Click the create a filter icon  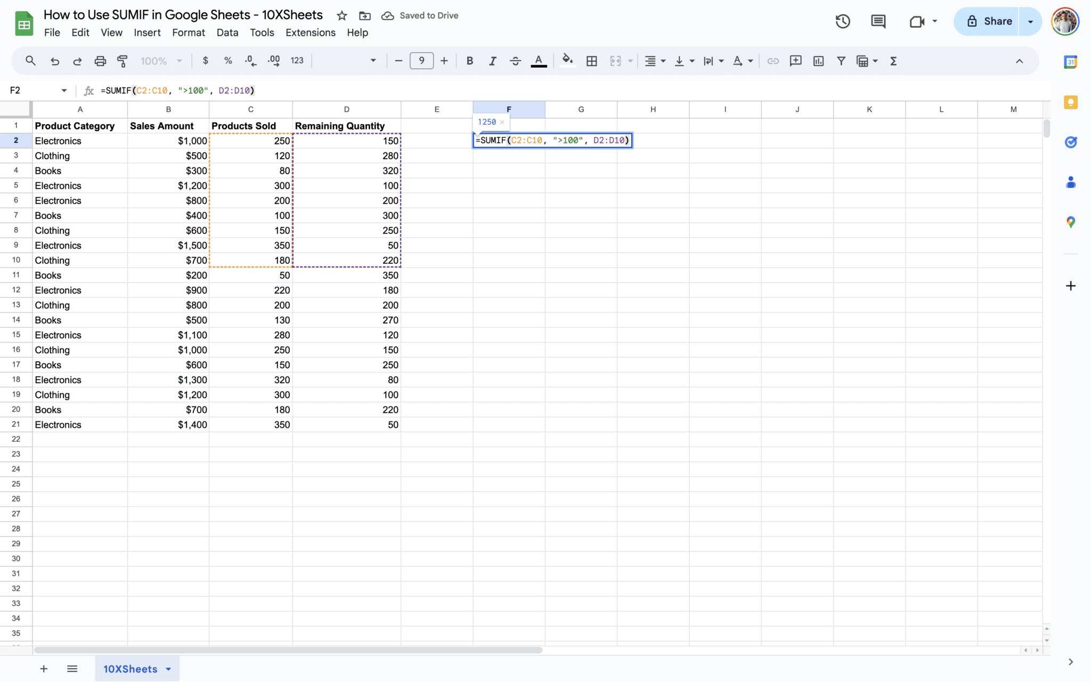point(841,61)
